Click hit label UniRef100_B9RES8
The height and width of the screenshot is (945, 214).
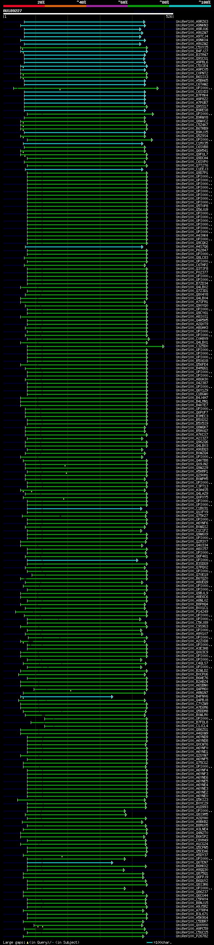192,110
